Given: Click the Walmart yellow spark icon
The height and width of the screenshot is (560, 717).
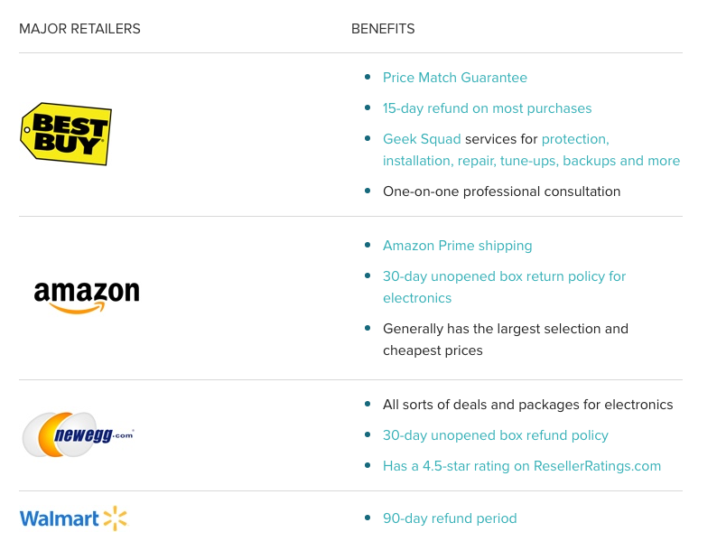Looking at the screenshot, I should click(116, 518).
